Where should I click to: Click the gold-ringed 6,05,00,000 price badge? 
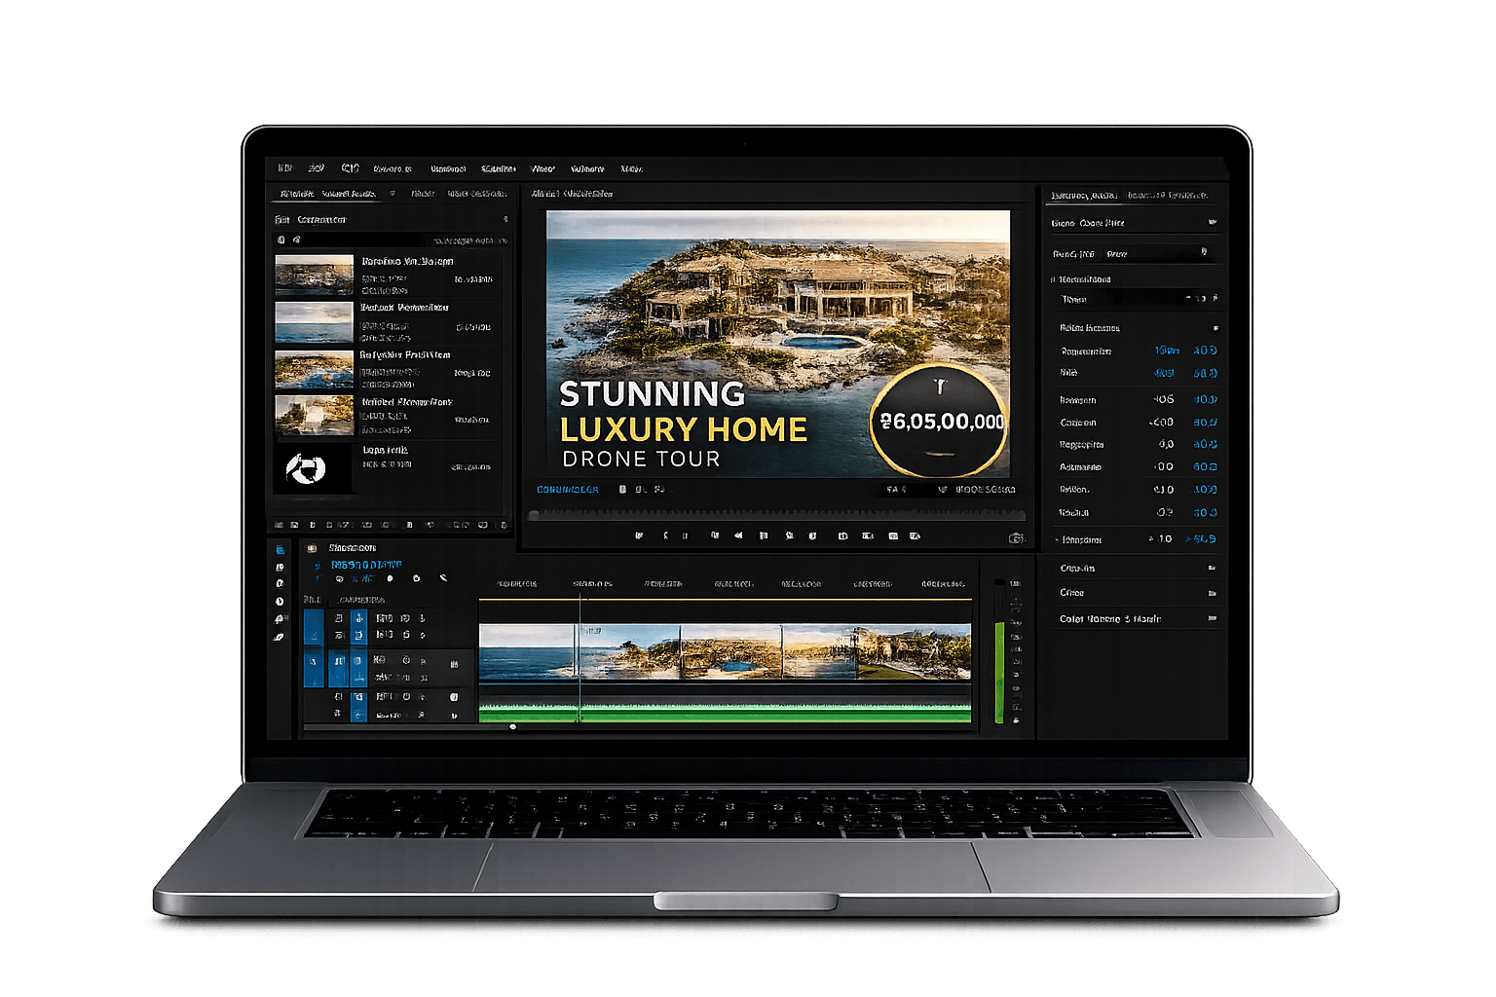point(939,421)
